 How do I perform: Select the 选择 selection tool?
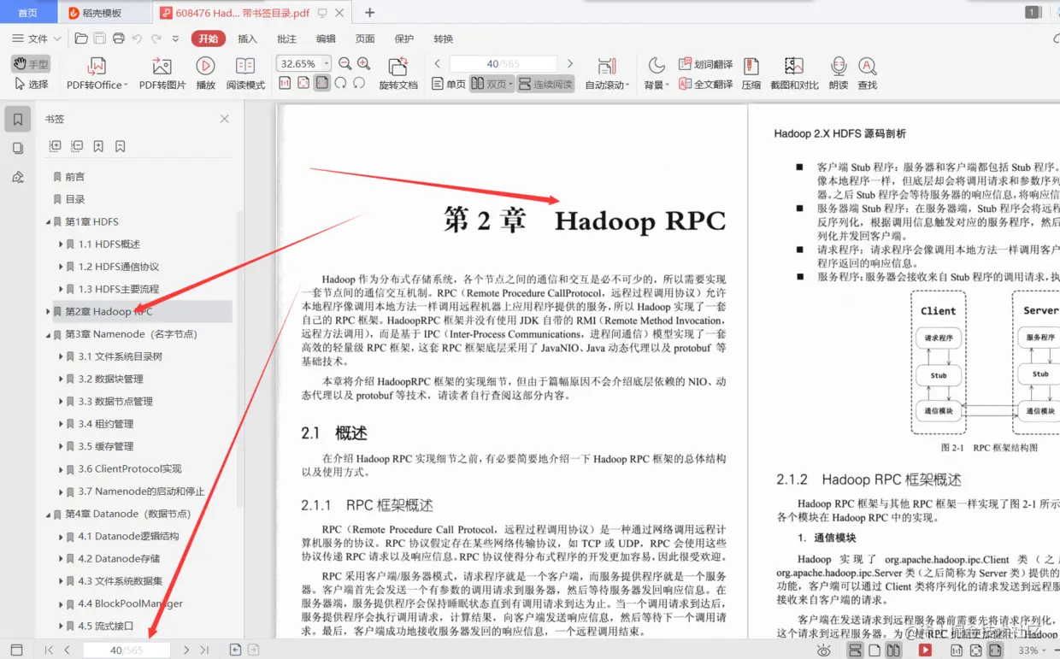coord(31,84)
